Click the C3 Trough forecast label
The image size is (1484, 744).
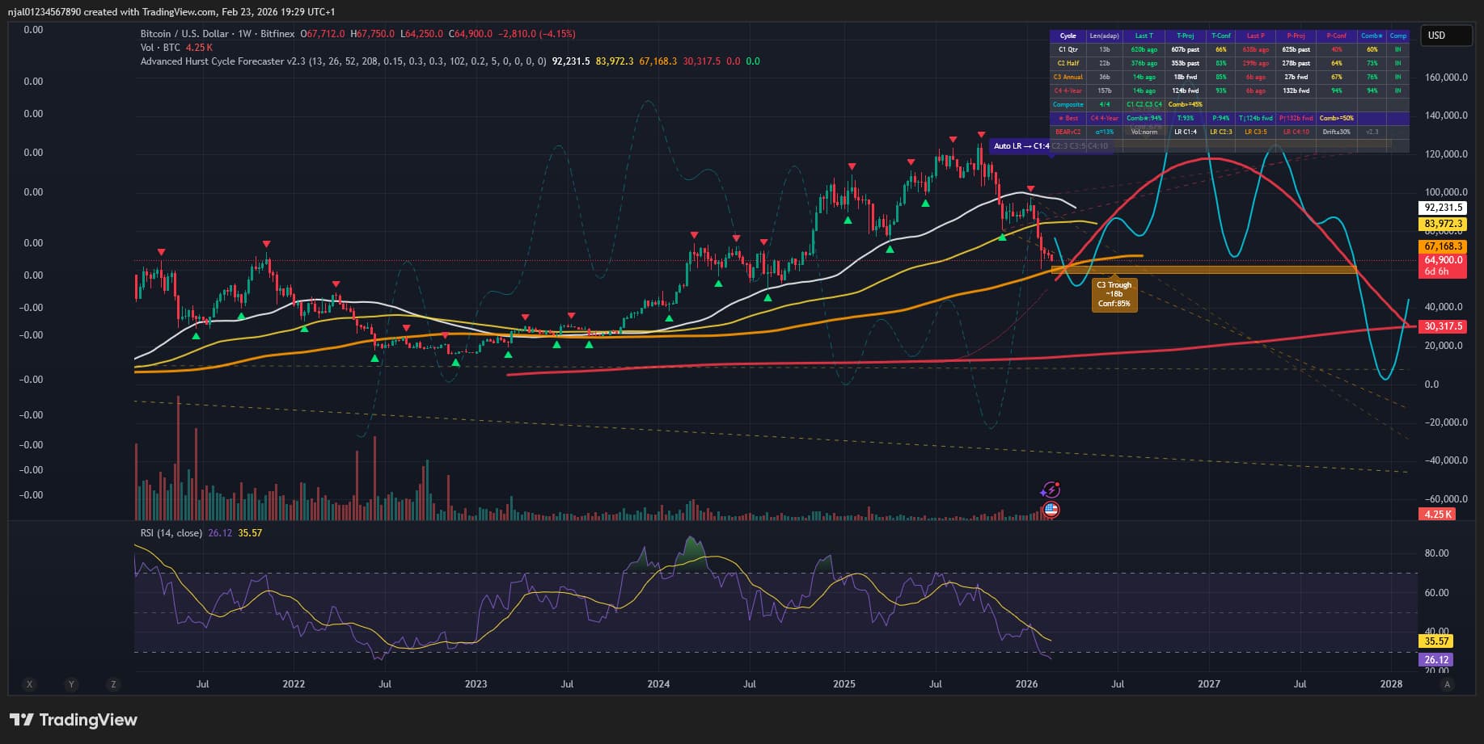[1114, 295]
